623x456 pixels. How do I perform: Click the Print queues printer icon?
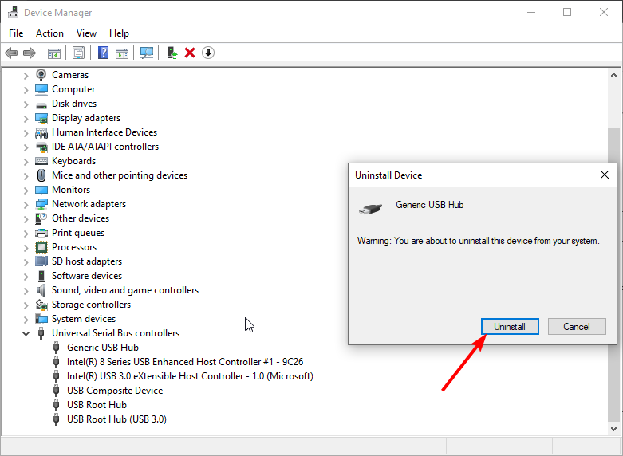41,233
